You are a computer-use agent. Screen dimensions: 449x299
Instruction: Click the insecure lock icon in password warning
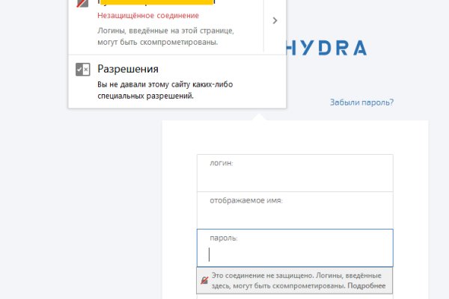pos(204,281)
